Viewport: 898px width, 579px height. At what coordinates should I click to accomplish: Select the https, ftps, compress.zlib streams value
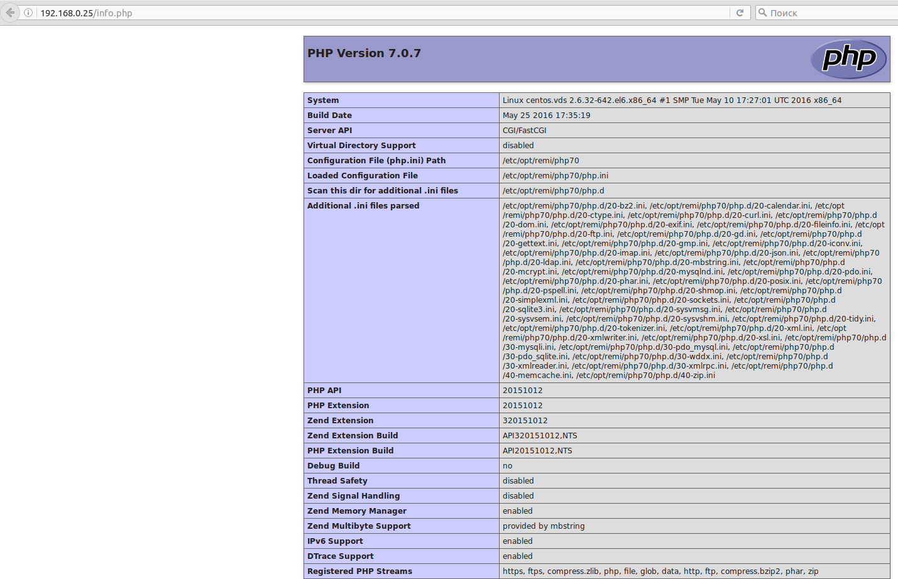[660, 571]
